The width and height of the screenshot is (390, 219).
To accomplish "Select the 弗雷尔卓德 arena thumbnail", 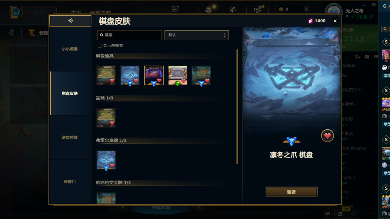I will (x=106, y=160).
